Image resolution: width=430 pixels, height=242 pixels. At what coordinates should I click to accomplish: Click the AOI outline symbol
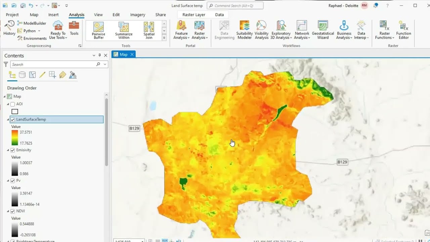[15, 112]
